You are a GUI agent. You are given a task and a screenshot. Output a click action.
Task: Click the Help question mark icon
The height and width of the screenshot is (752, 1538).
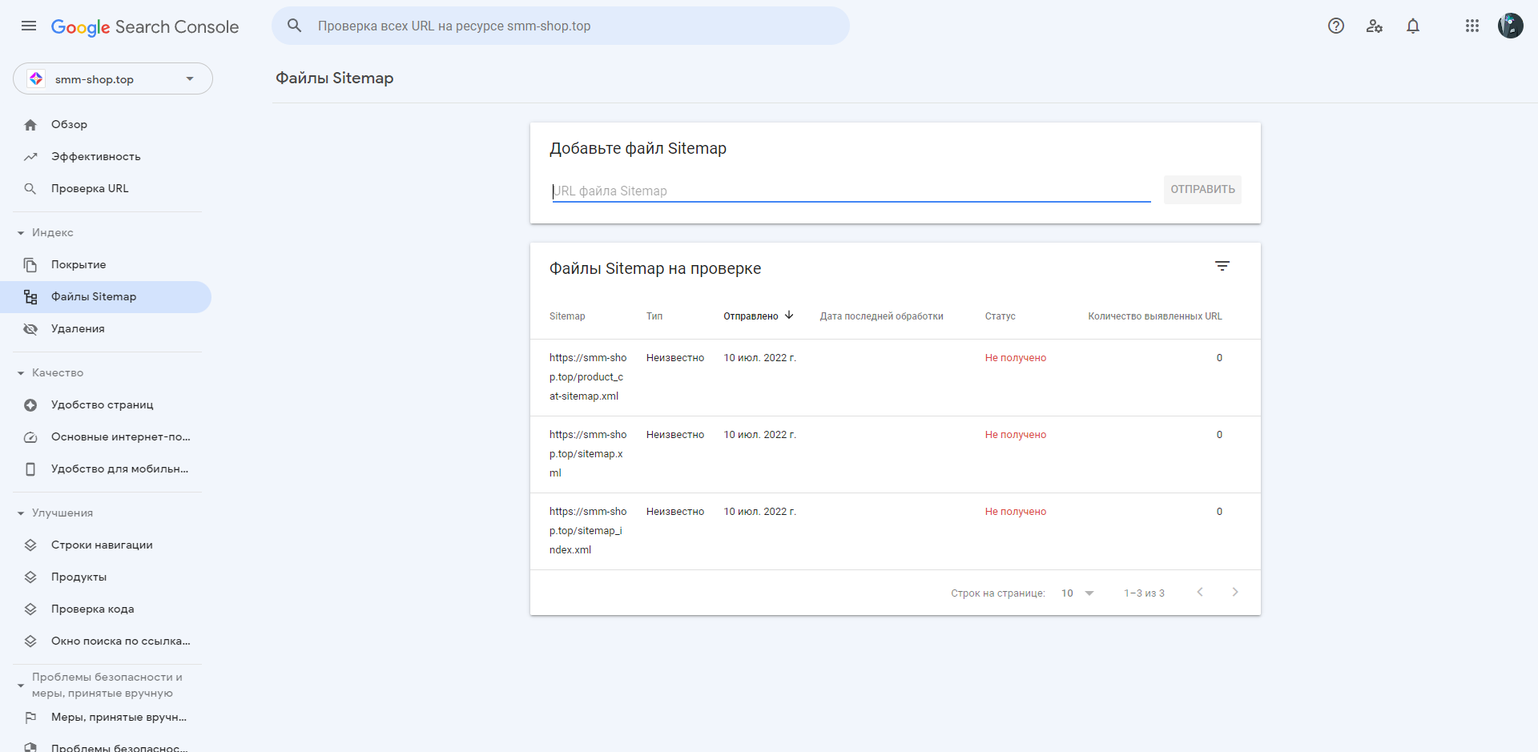tap(1336, 26)
